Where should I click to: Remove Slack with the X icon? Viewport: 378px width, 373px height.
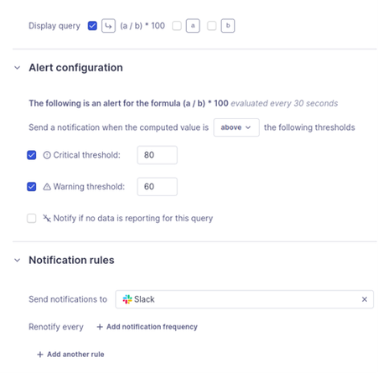(365, 299)
